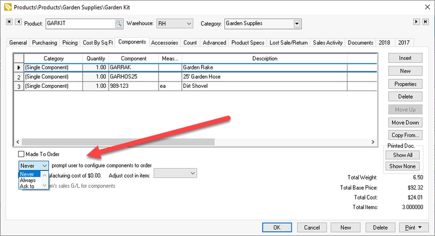
Task: Click the Copy From button
Action: 405,135
